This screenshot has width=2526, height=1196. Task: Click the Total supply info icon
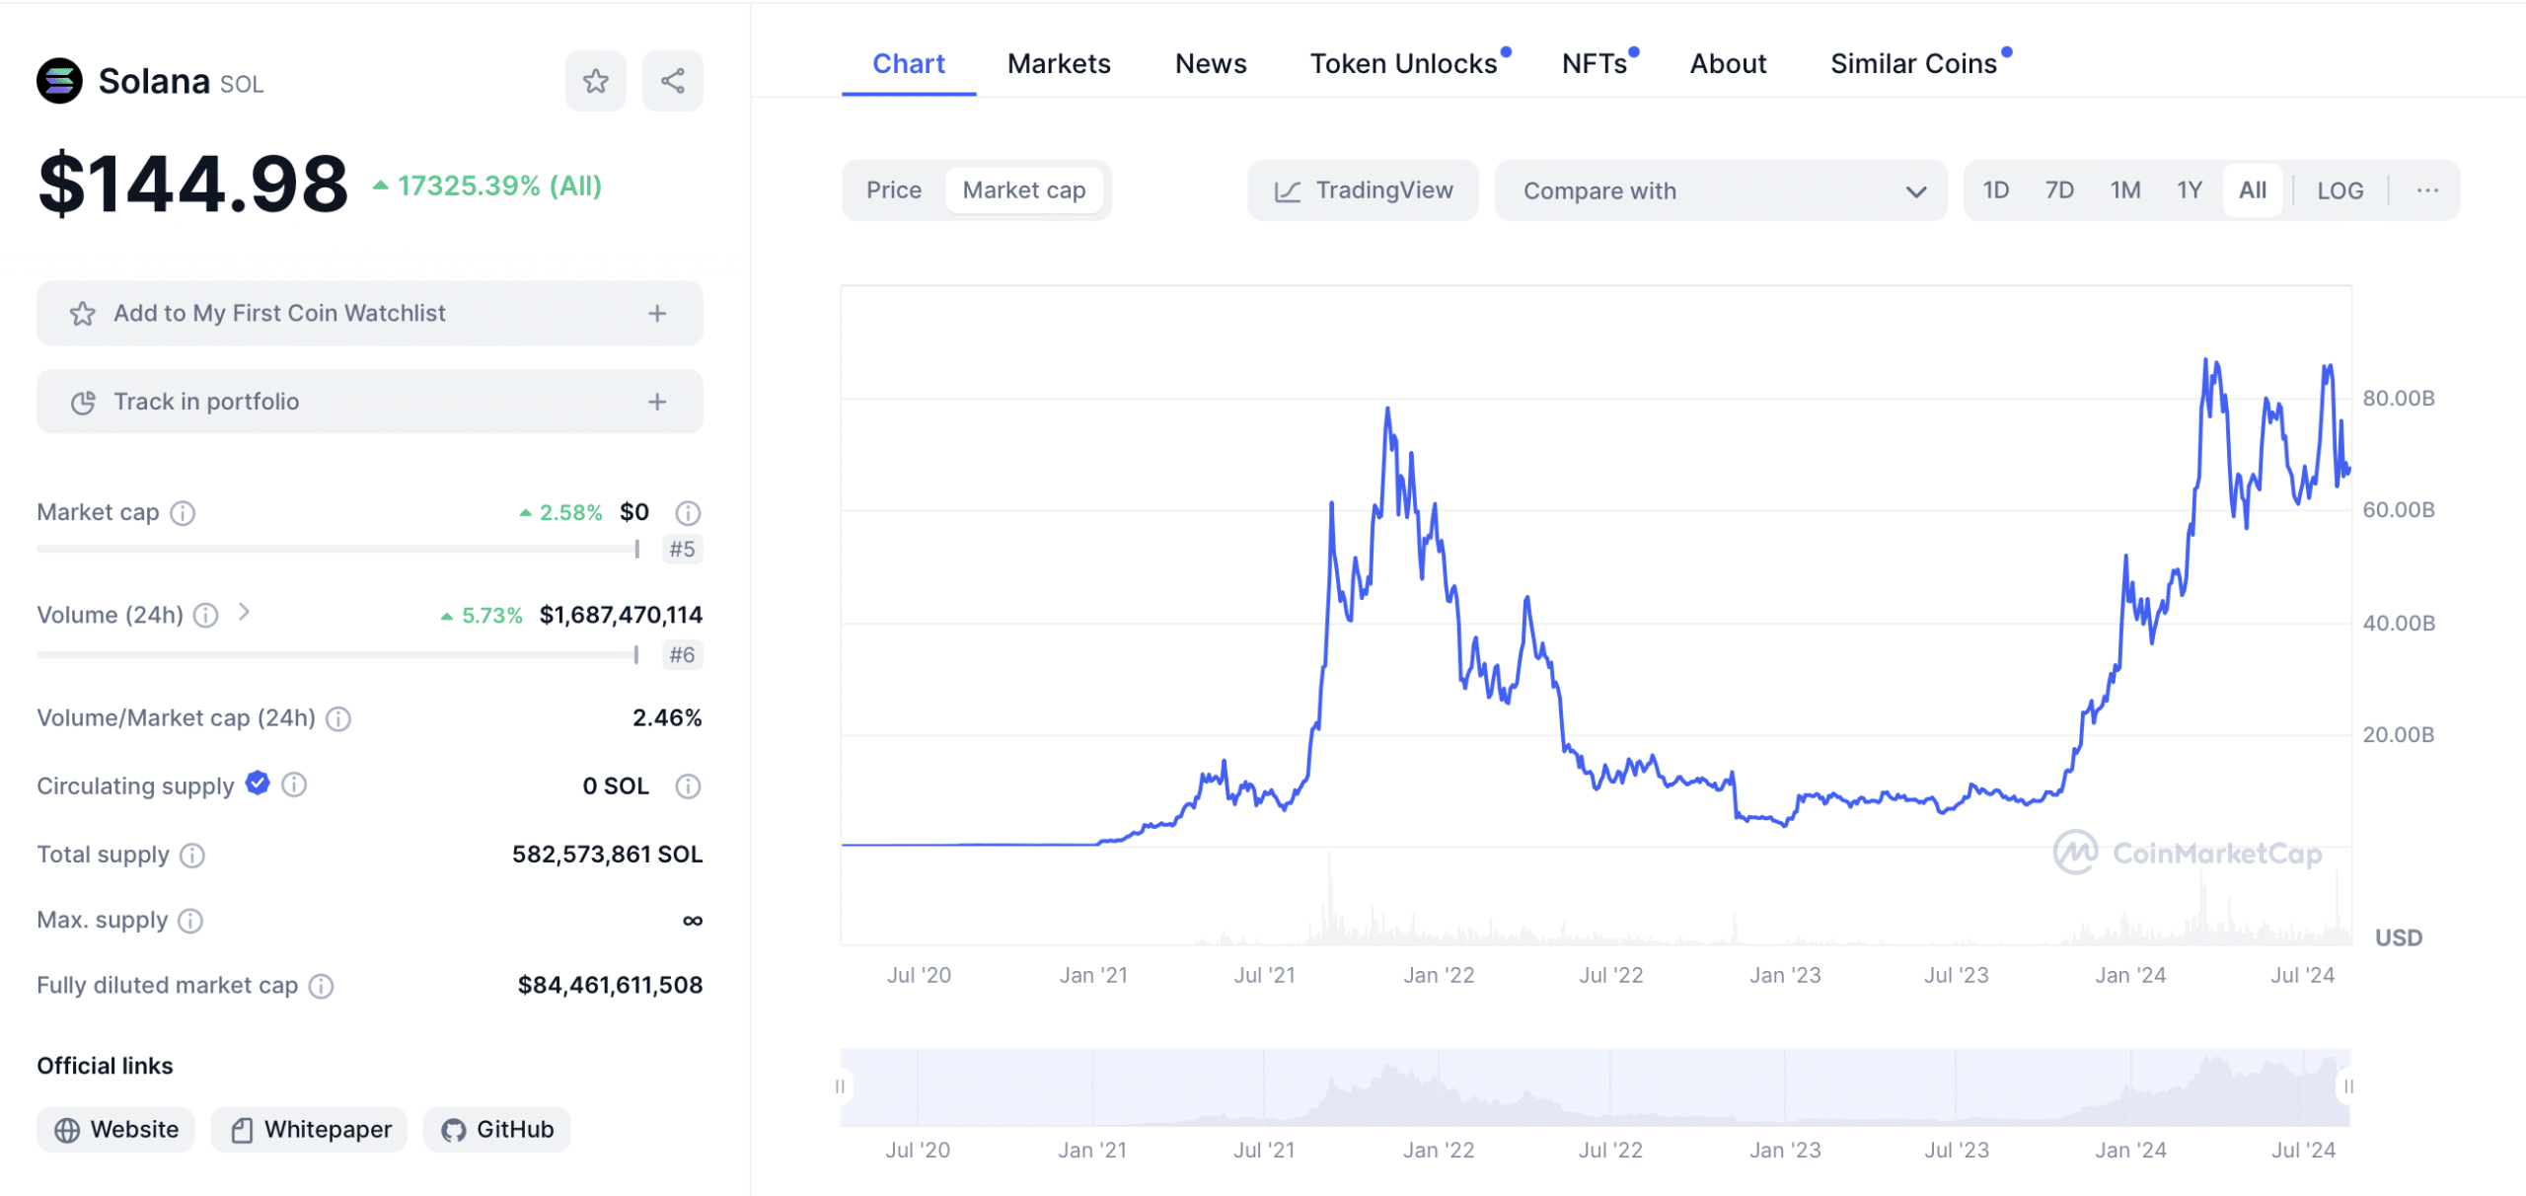coord(192,856)
